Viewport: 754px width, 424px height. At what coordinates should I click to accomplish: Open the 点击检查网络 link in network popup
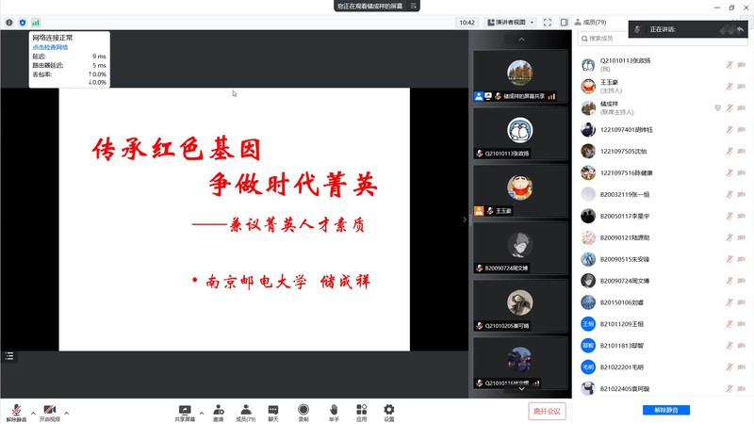[50, 47]
